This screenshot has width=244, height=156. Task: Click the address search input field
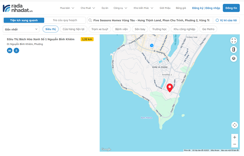click(x=151, y=20)
